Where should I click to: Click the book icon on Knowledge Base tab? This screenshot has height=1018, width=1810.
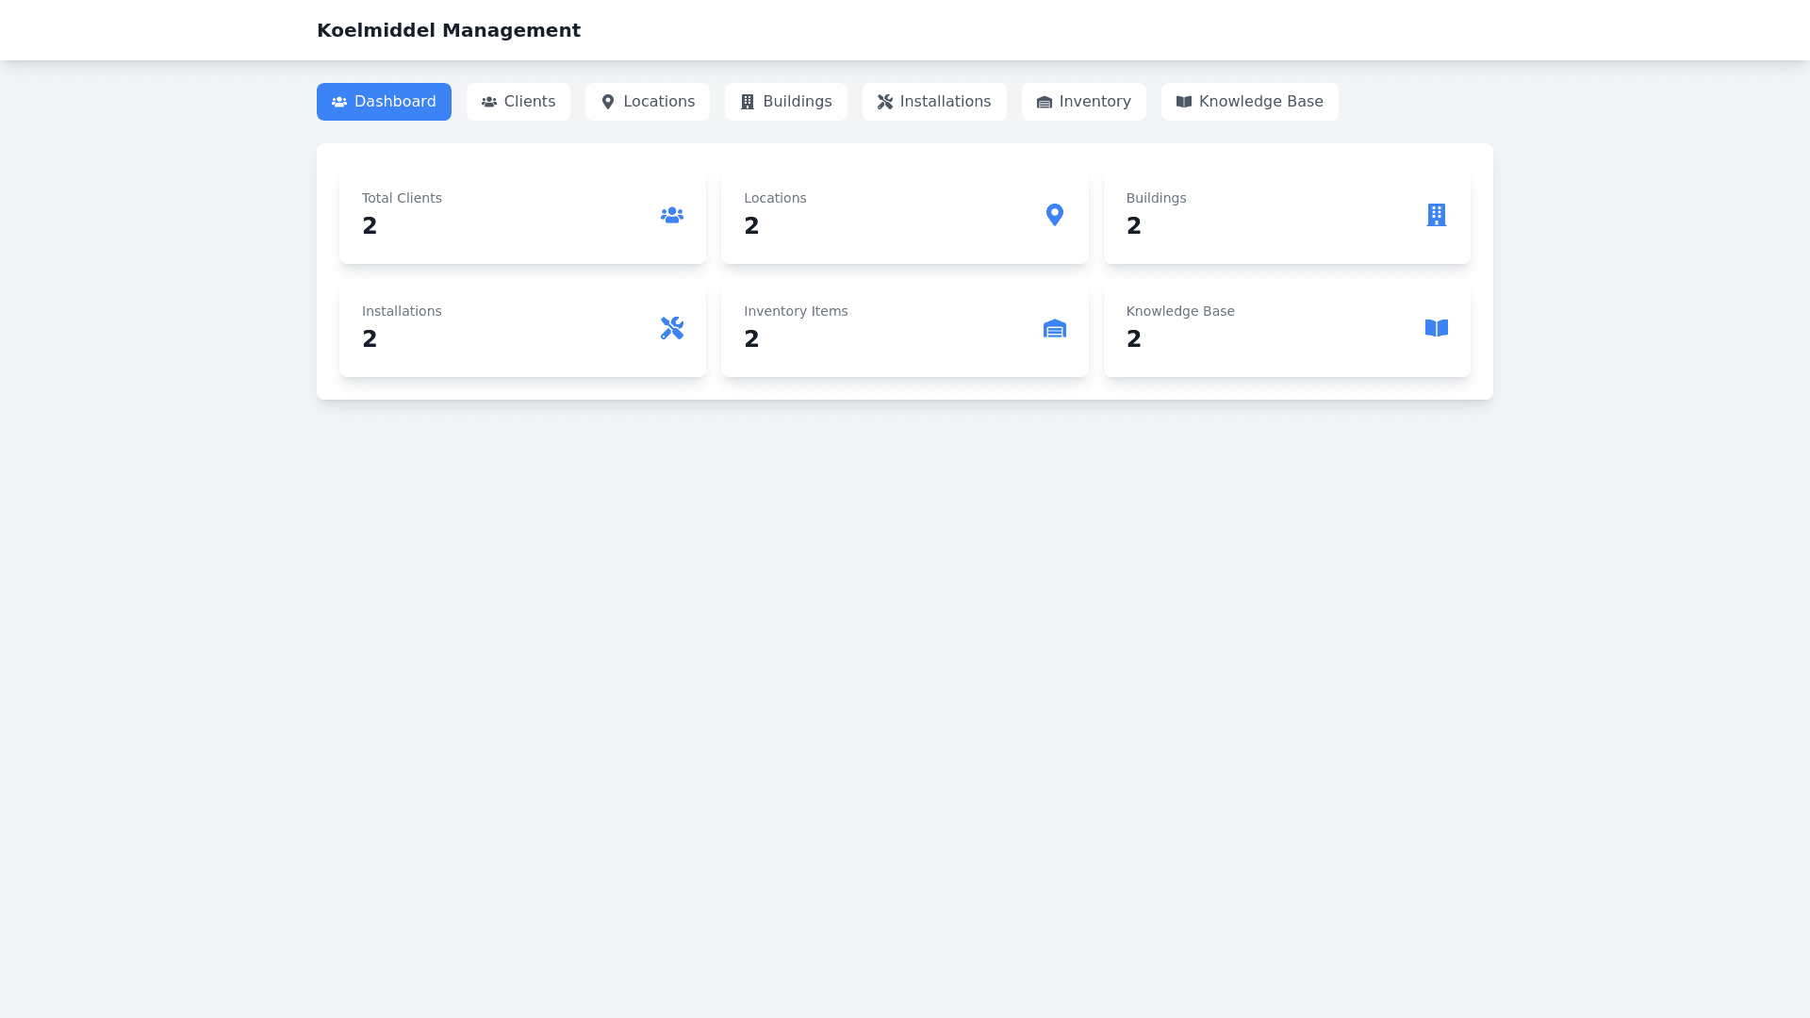[x=1183, y=102]
